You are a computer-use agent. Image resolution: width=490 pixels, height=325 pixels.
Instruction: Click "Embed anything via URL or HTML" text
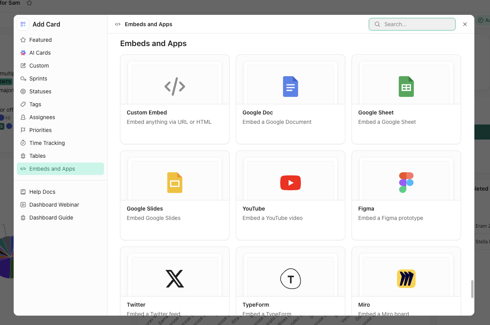click(169, 122)
